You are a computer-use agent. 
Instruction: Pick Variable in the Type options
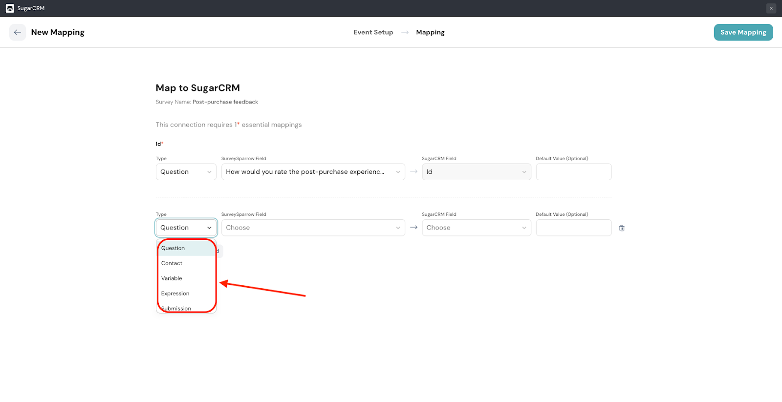(x=172, y=278)
